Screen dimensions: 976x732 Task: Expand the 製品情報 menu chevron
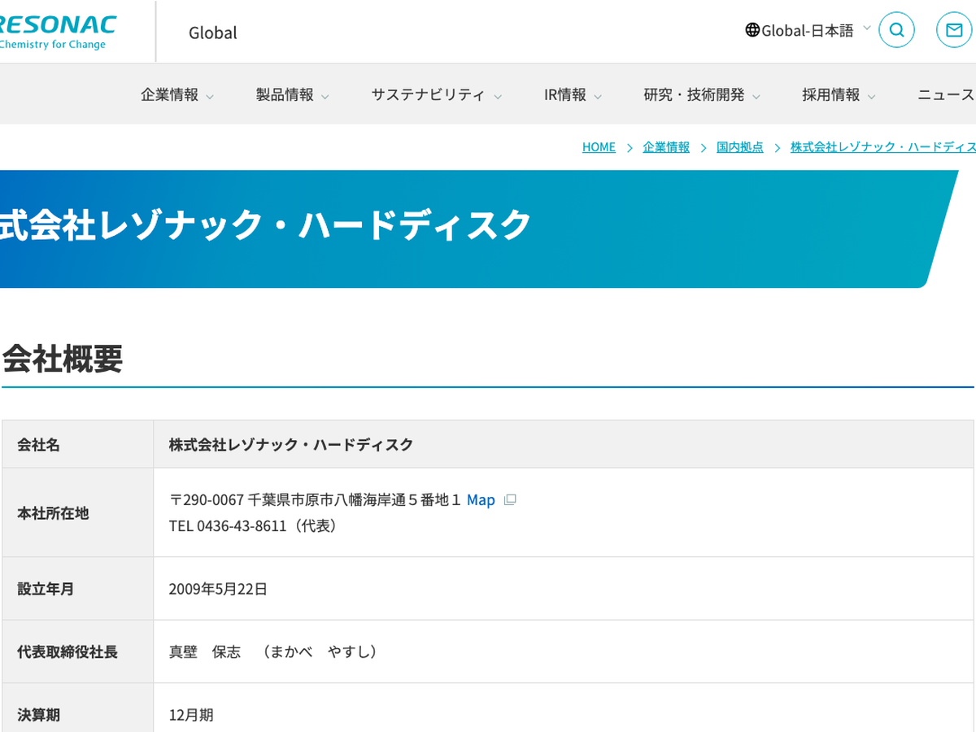coord(325,97)
